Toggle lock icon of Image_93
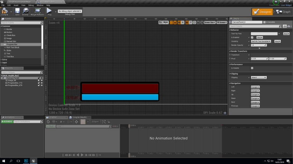This screenshot has width=293, height=164. [39, 81]
